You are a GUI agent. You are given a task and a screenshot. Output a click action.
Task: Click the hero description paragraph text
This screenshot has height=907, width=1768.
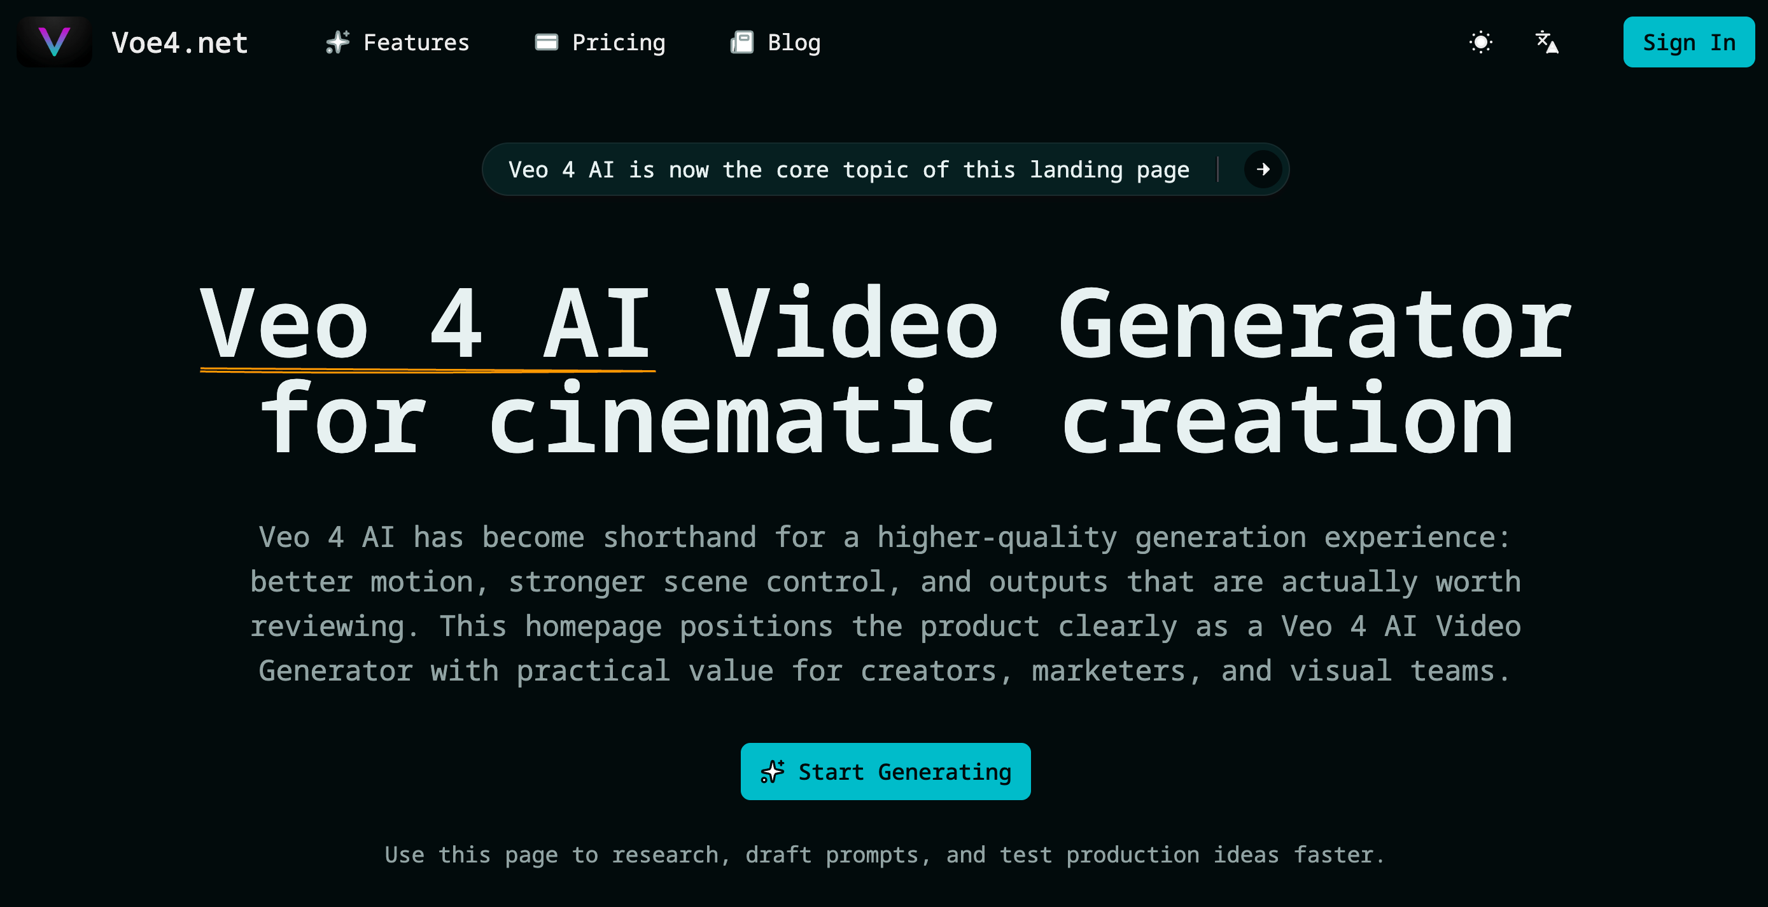click(885, 604)
